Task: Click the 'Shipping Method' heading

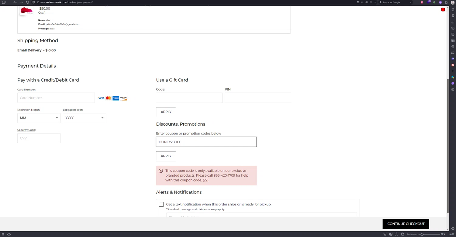Action: 38,41
